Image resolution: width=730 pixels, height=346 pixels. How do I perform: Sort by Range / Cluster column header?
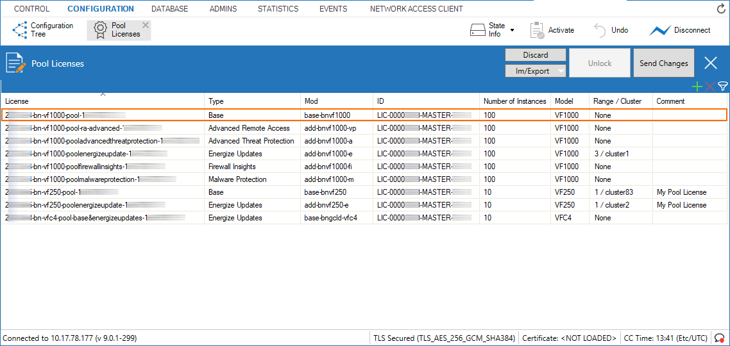click(620, 101)
